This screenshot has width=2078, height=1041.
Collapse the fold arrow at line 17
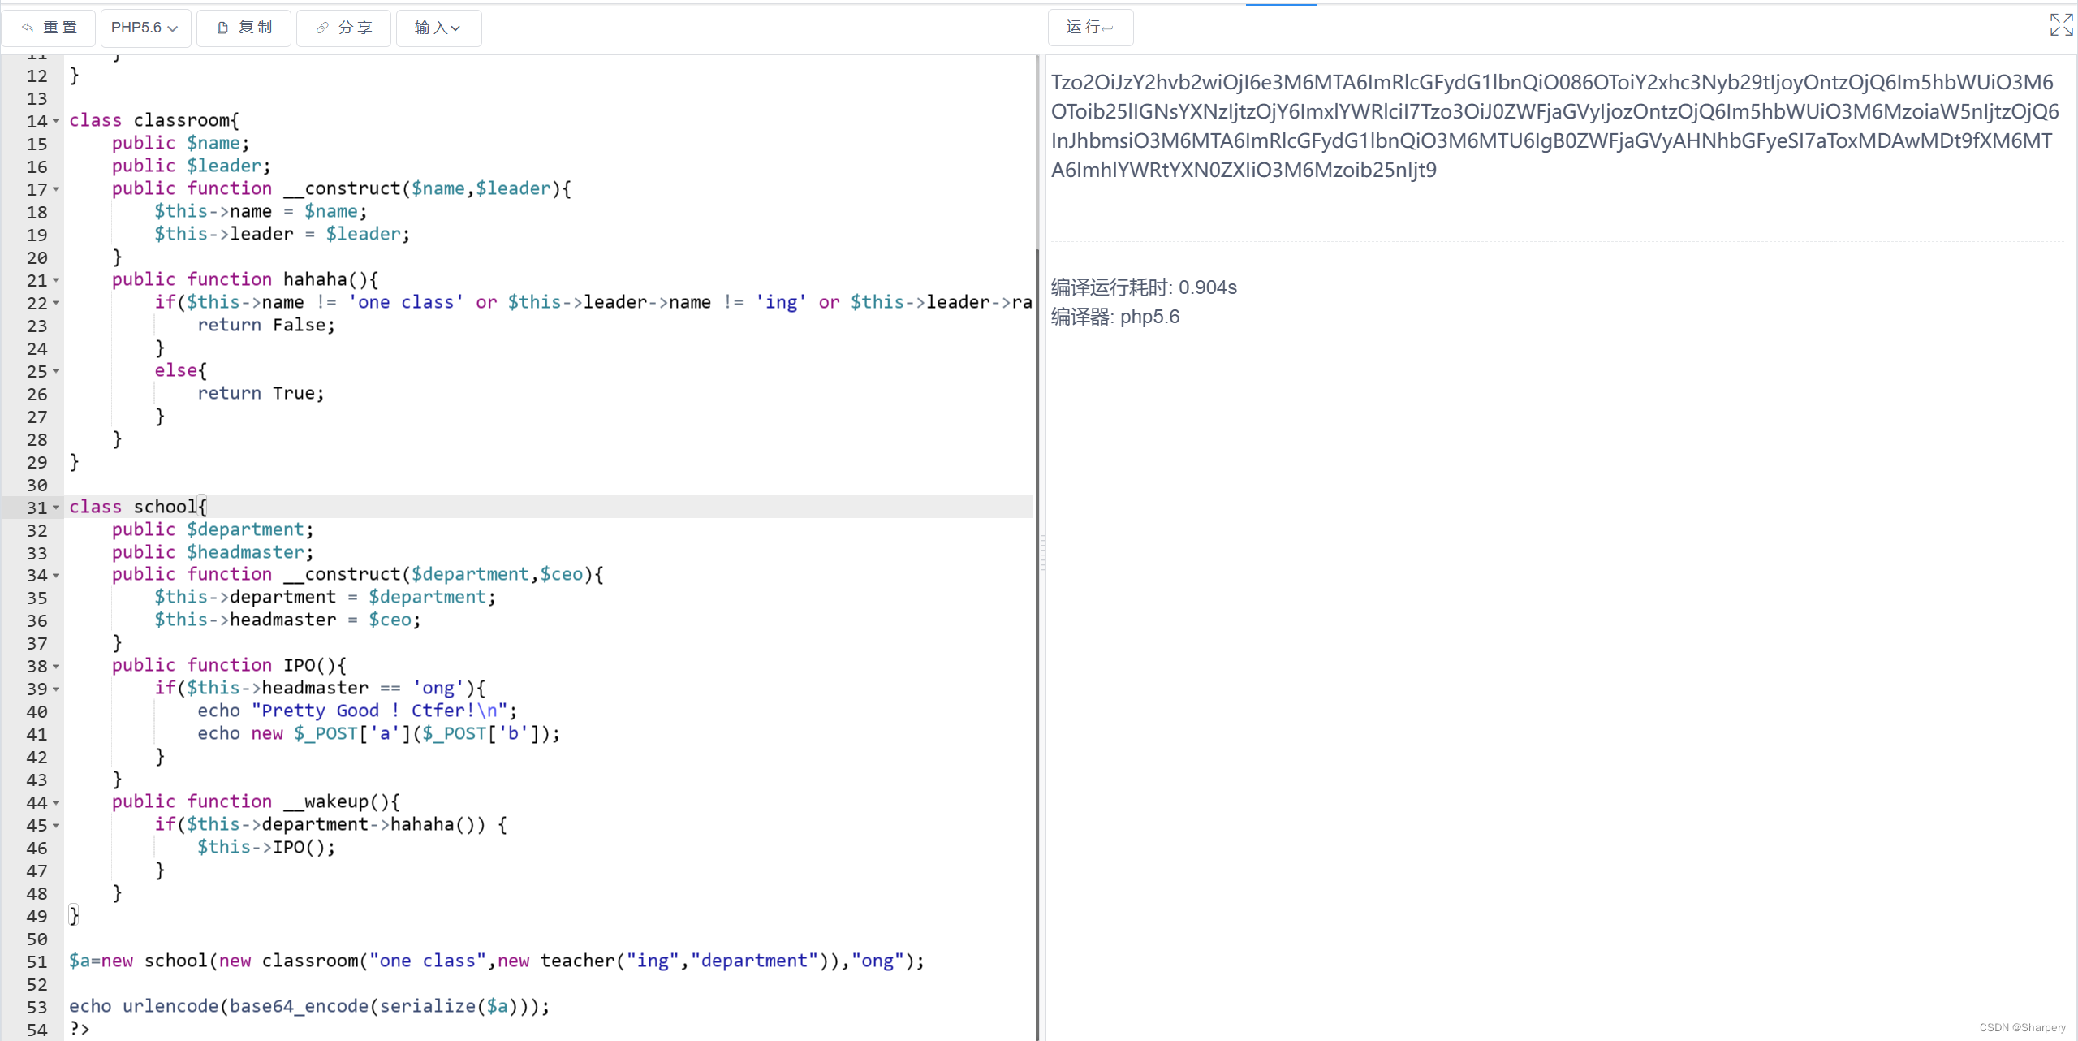pos(56,189)
